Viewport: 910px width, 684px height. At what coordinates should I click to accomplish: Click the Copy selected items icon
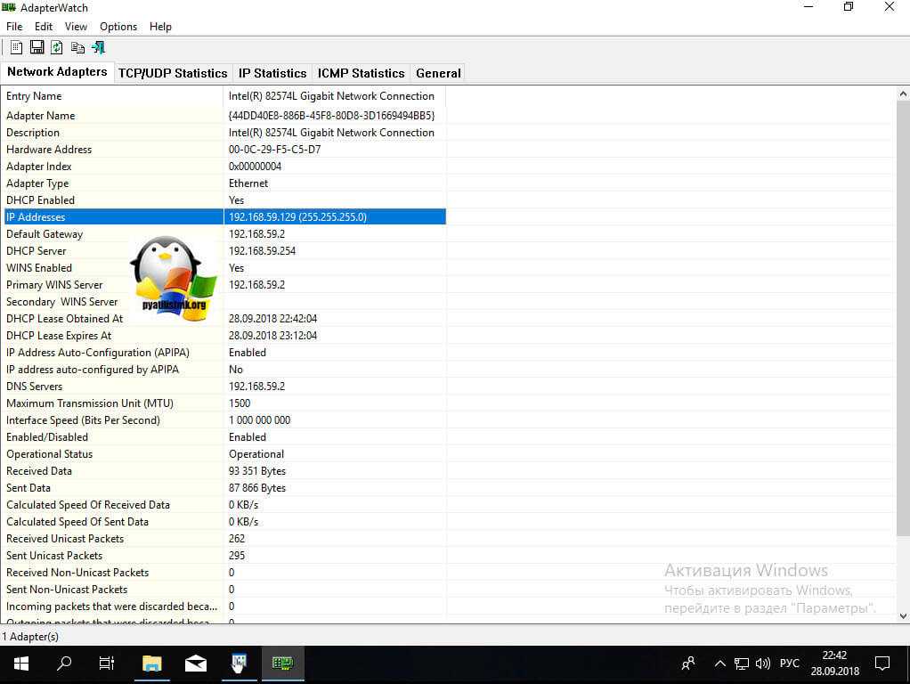pyautogui.click(x=77, y=47)
